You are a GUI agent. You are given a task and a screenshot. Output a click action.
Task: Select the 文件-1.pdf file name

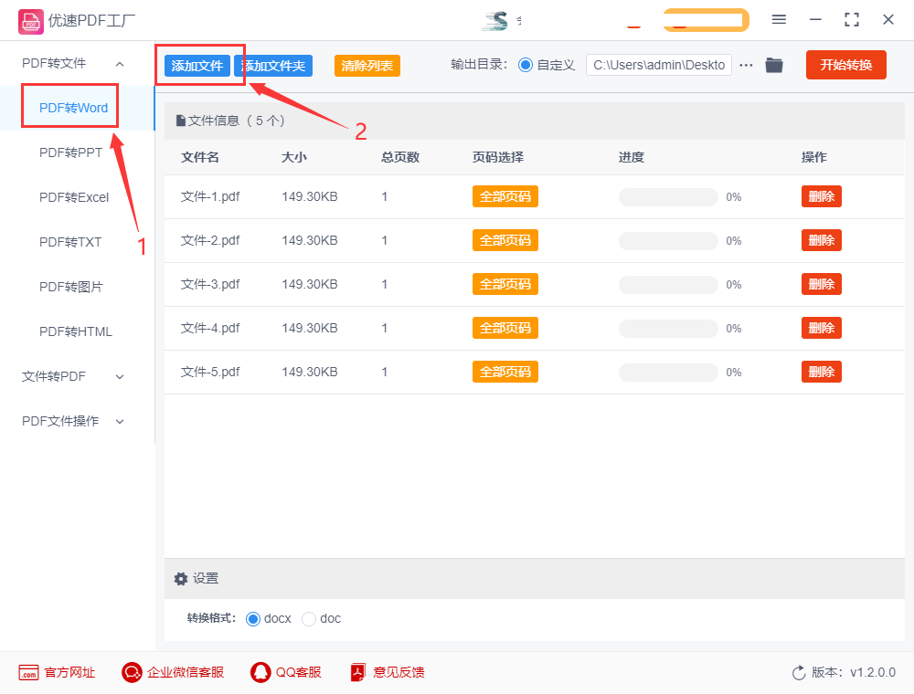point(210,197)
